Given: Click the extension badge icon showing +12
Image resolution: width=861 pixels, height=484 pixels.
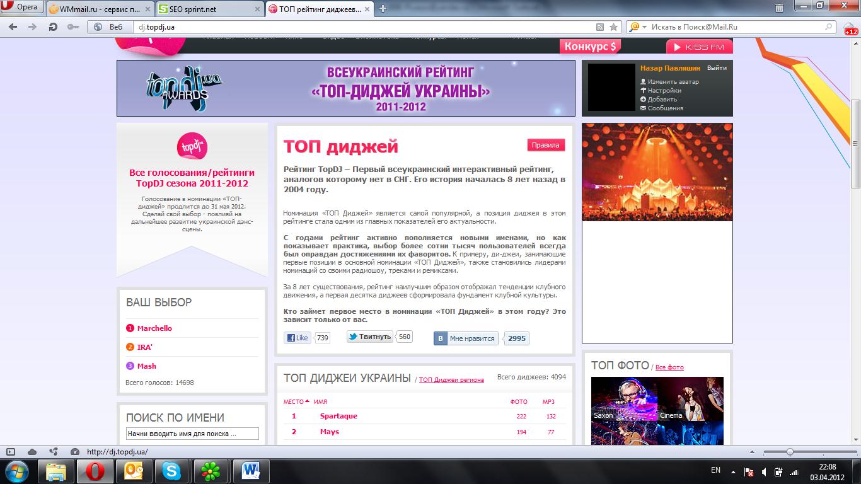Looking at the screenshot, I should pyautogui.click(x=850, y=28).
